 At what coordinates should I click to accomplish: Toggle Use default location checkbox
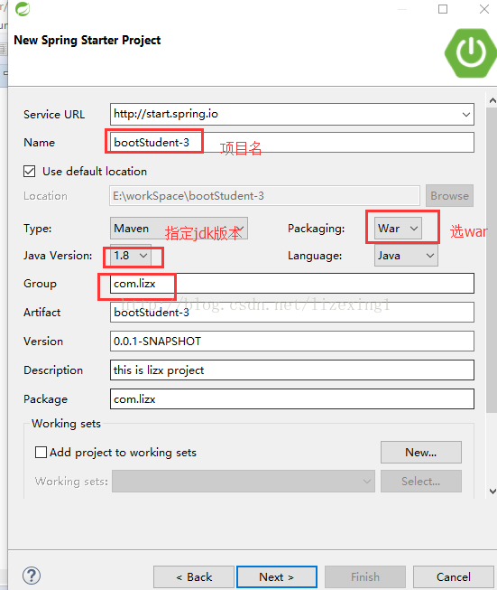[x=29, y=171]
